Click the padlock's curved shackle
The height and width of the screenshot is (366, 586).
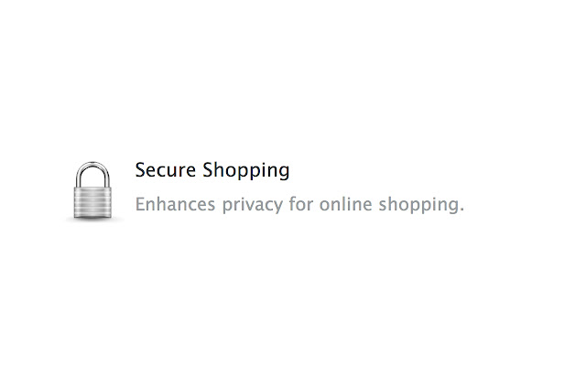pos(93,171)
